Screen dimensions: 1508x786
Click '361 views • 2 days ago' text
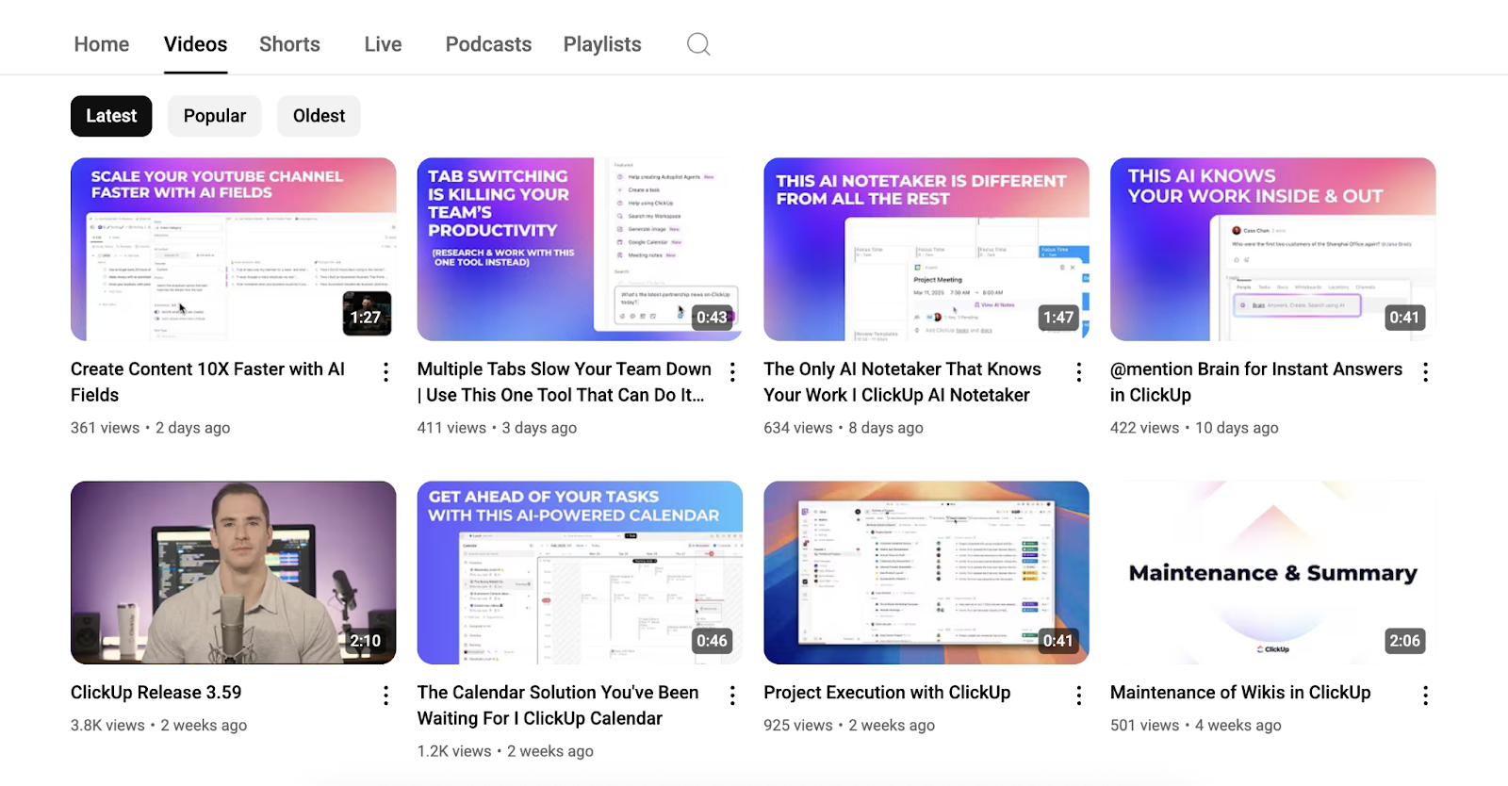[150, 428]
